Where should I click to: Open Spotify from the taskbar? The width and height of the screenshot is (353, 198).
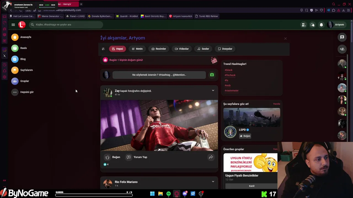click(169, 194)
